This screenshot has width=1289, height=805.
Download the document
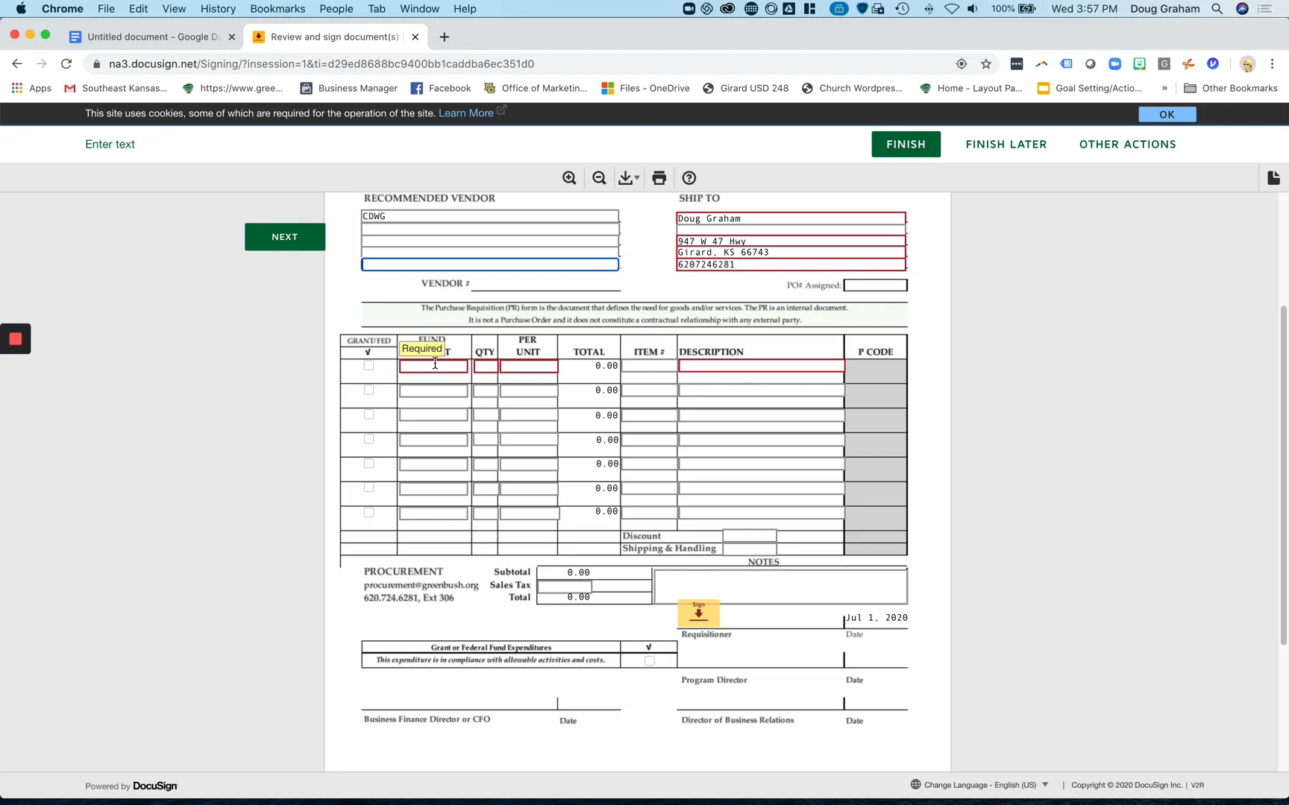625,177
